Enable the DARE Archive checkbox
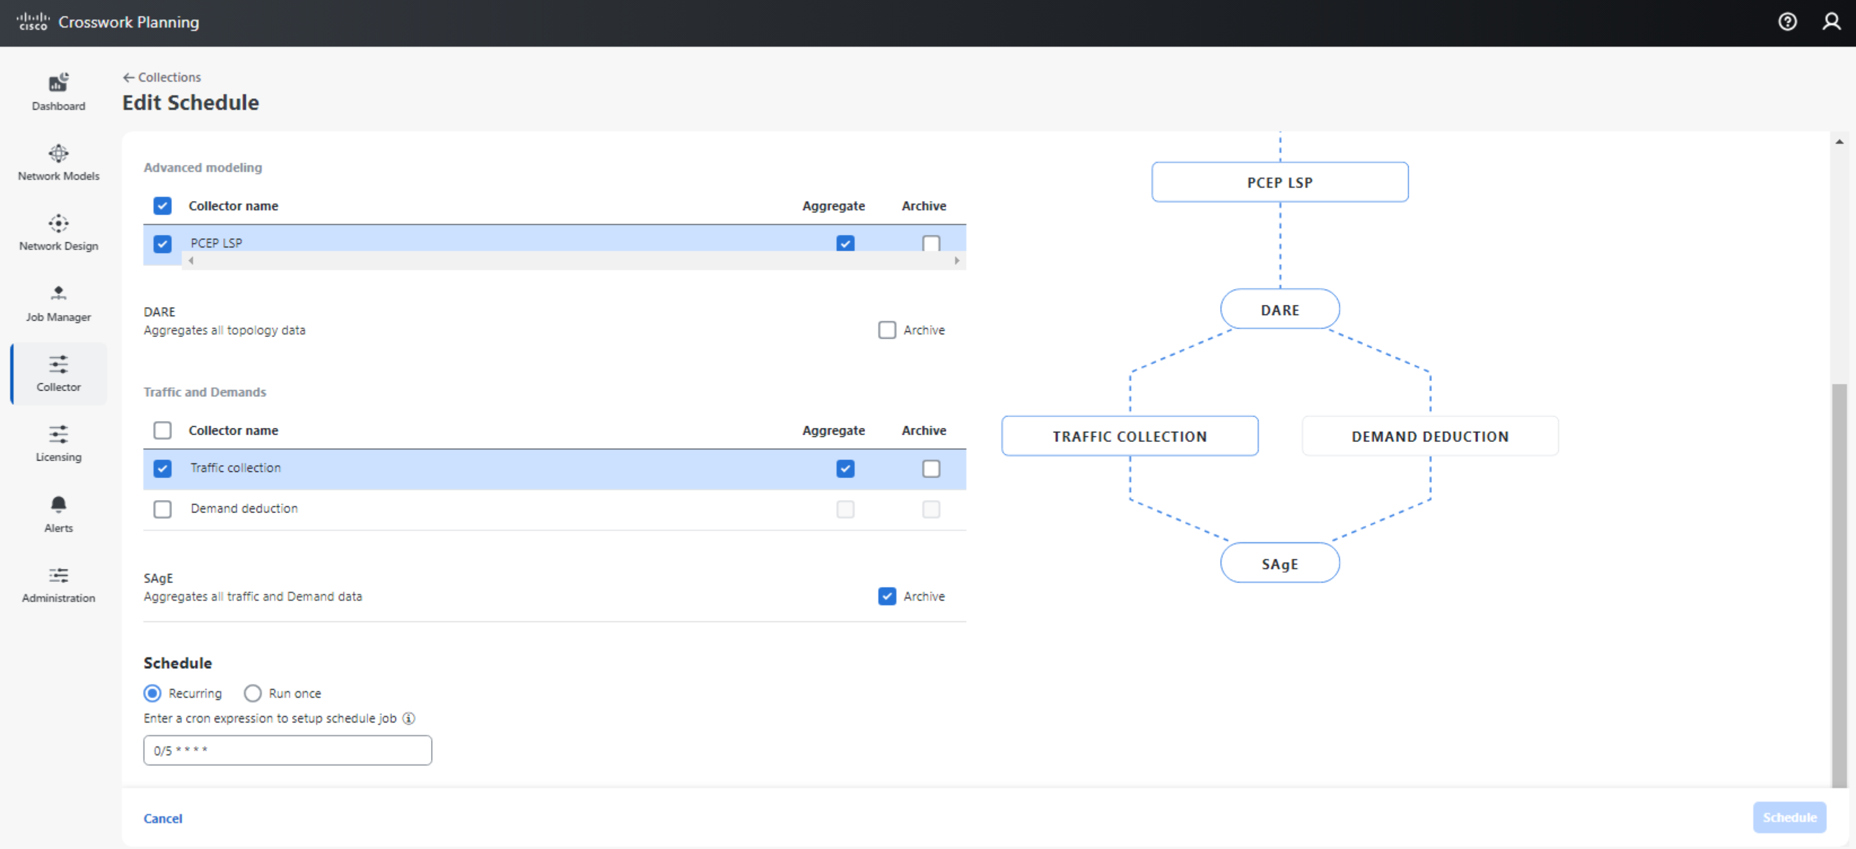 pyautogui.click(x=887, y=330)
